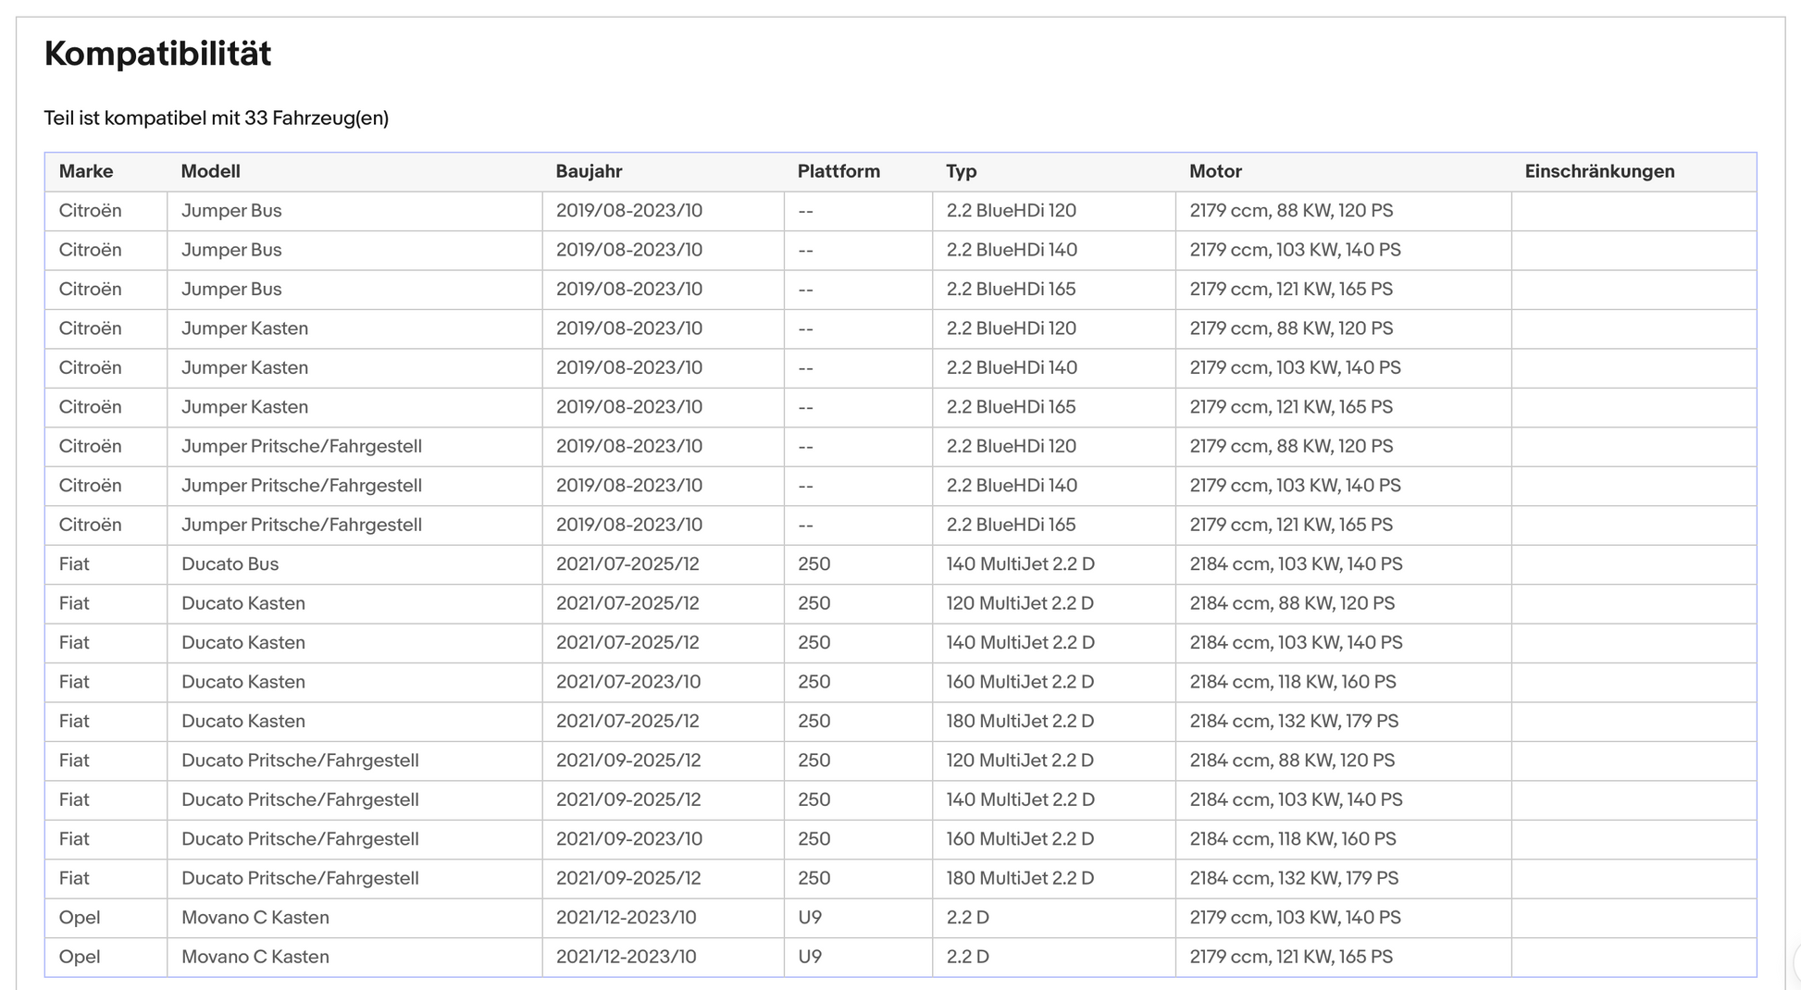Select the 2021/12-2023/10 year for Movano 140 PS
This screenshot has height=990, width=1801.
click(663, 918)
